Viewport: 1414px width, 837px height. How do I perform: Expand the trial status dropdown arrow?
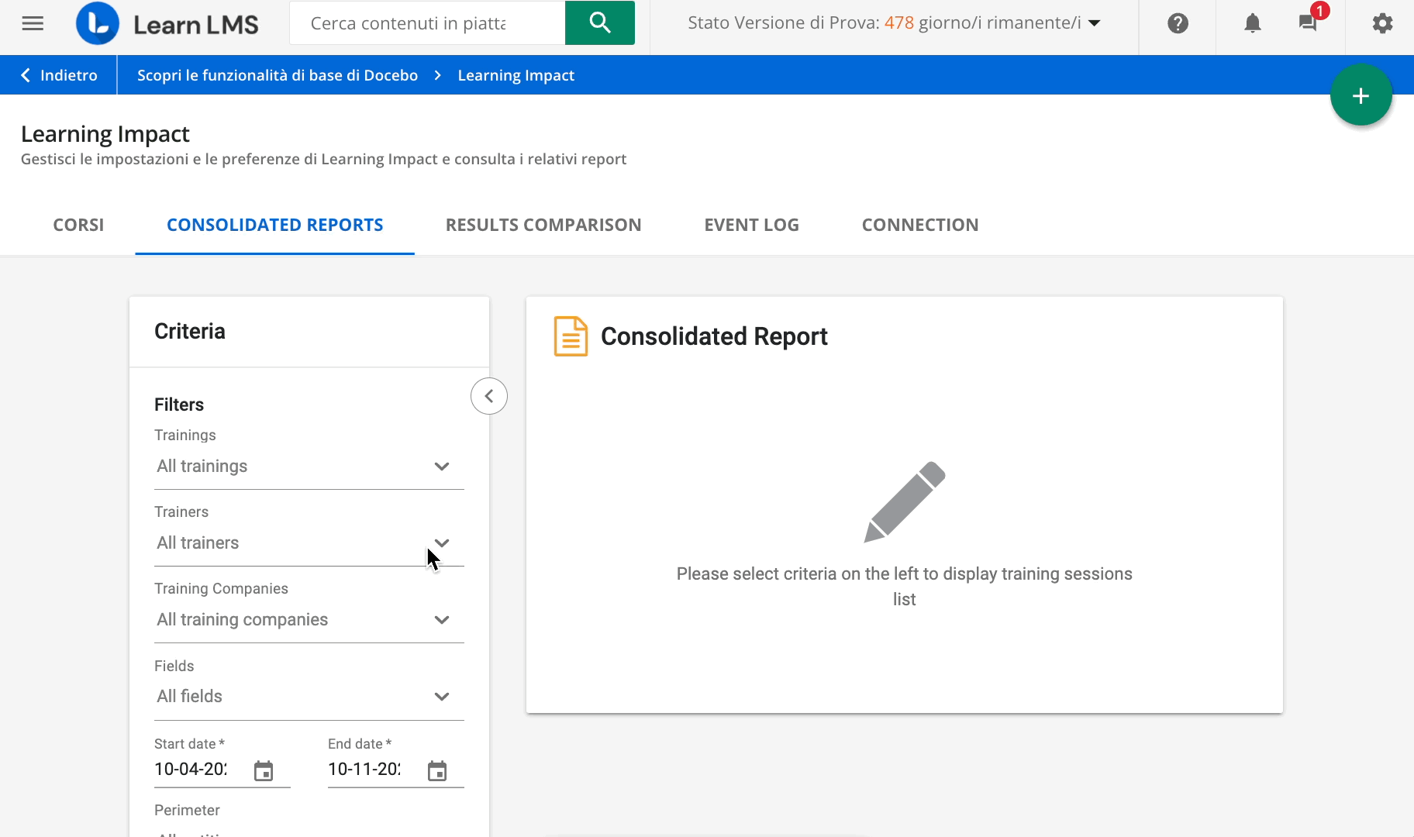point(1095,23)
